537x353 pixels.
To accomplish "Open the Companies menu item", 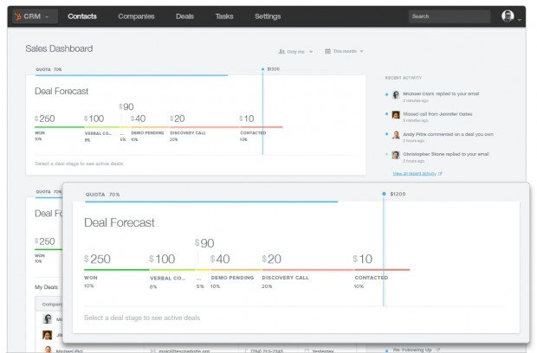I will [x=136, y=16].
